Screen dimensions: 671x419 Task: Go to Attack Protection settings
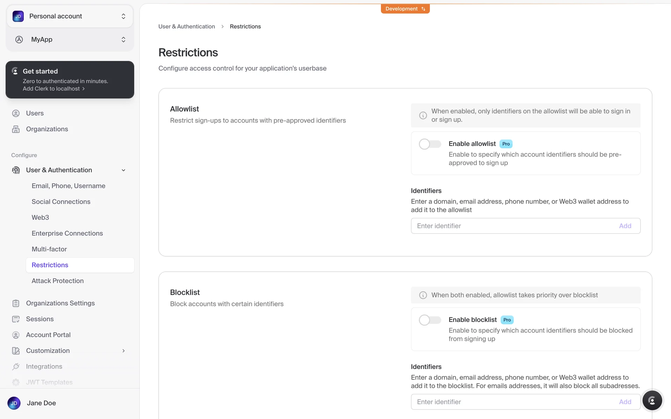[58, 281]
